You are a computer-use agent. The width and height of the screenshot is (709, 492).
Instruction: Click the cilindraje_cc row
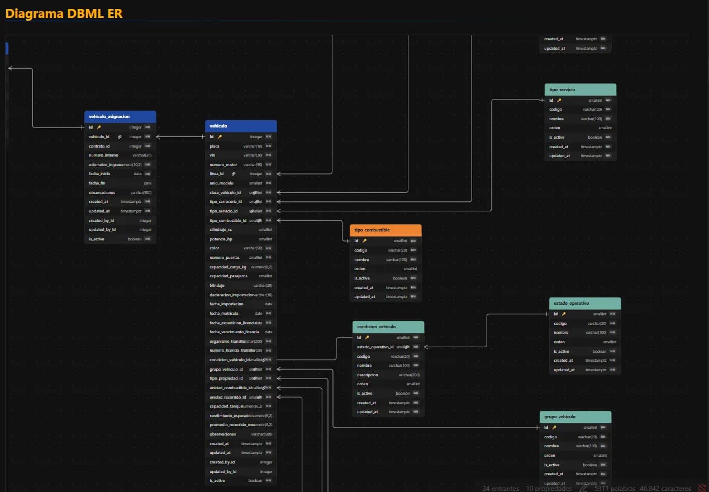(x=241, y=230)
